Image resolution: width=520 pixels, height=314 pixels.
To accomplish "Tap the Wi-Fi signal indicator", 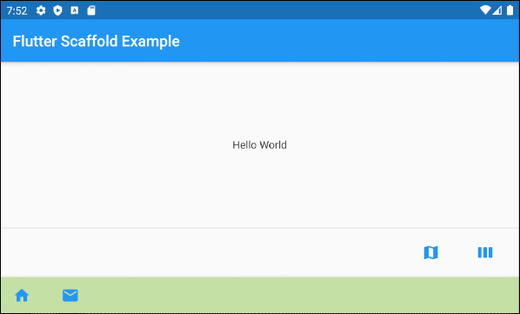I will (485, 10).
